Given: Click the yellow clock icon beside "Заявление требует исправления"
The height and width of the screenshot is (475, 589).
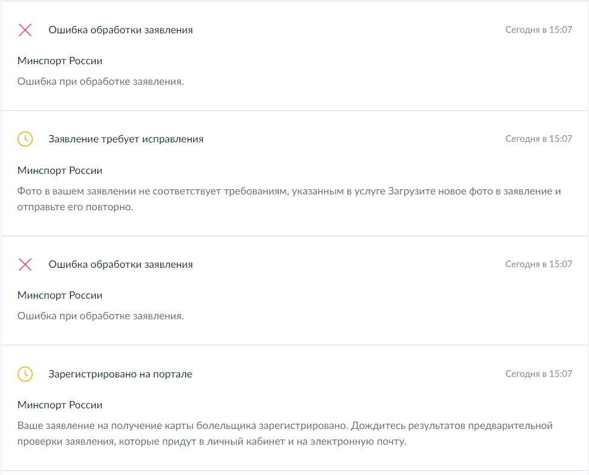Looking at the screenshot, I should (25, 139).
